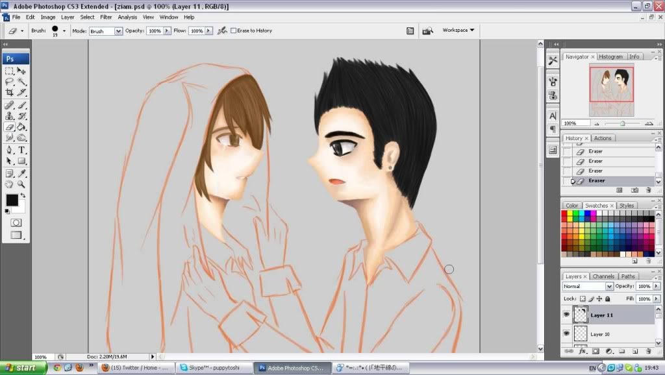Screen dimensions: 665x375
Task: Toggle lock all for layer
Action: point(607,298)
